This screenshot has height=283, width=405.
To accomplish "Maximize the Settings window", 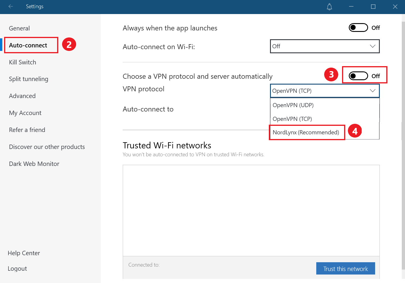I will click(x=373, y=6).
